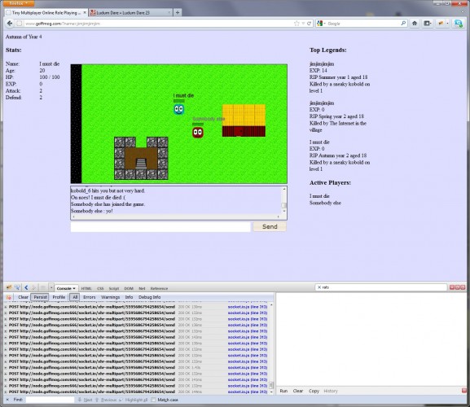Open the Firebug HTML panel
470x407 pixels.
coord(86,288)
